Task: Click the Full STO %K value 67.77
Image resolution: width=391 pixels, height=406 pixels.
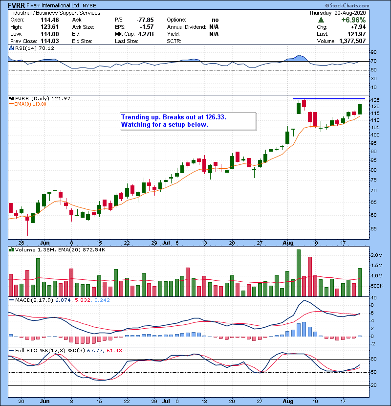Action: point(95,350)
